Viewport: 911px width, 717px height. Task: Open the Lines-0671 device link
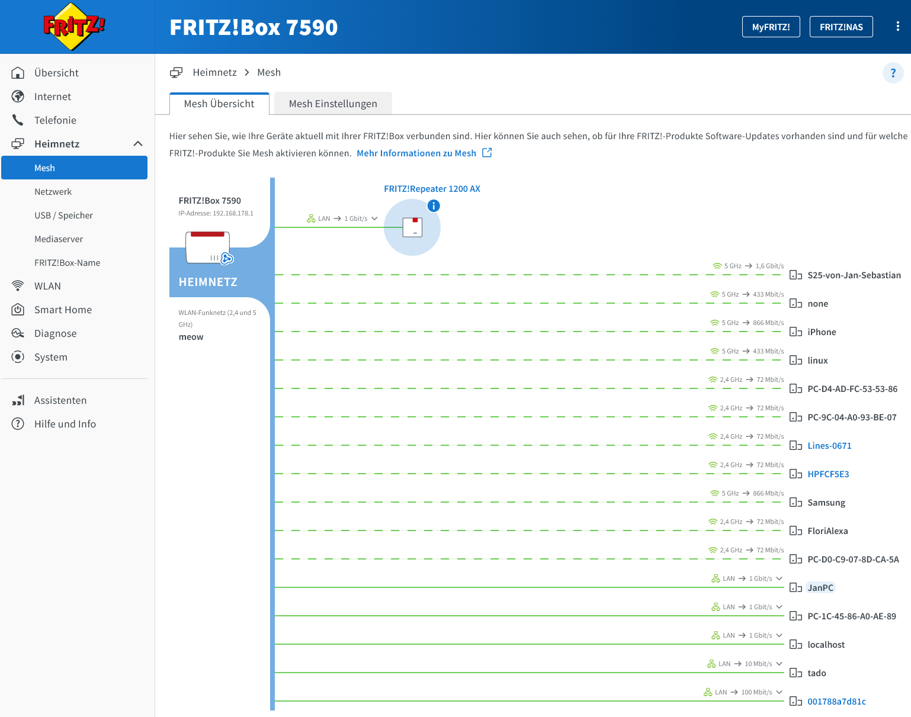[x=829, y=446]
